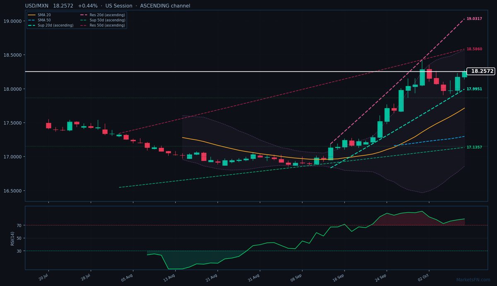This screenshot has height=286, width=497.
Task: Click the SMA 20 legend entry
Action: point(39,15)
